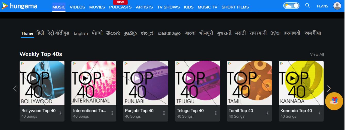
Task: Play the Bollywood Top 40 playlist
Action: coord(34,78)
